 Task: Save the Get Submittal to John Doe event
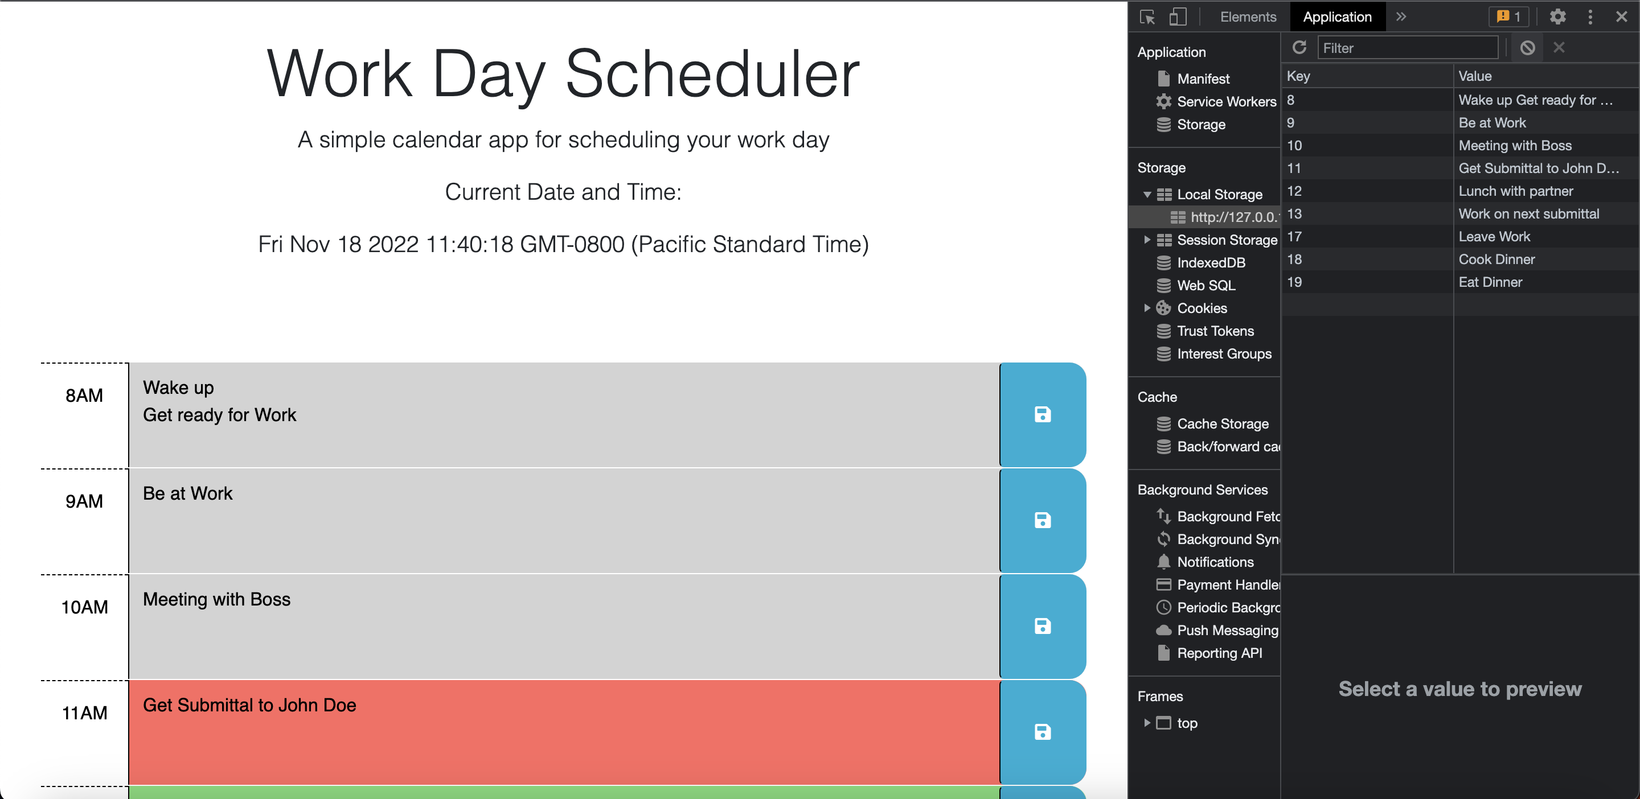(x=1042, y=732)
